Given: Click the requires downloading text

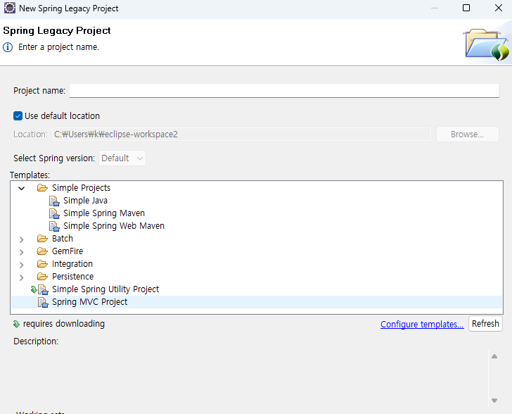Looking at the screenshot, I should [64, 324].
